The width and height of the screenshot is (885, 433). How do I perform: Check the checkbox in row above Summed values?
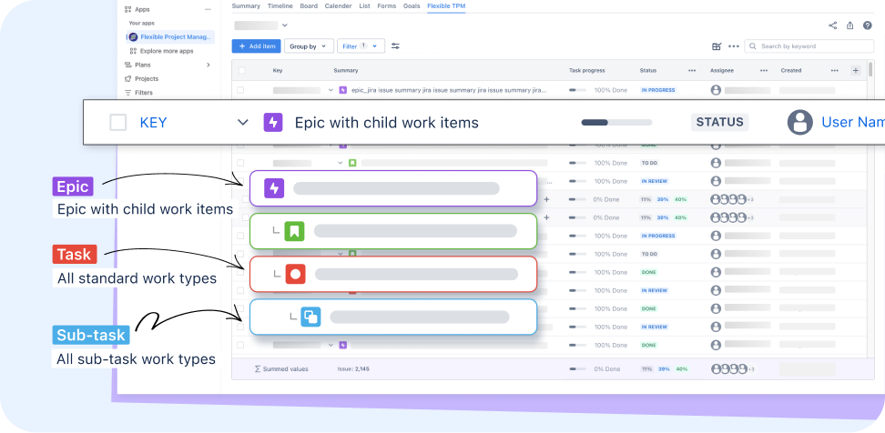[240, 345]
